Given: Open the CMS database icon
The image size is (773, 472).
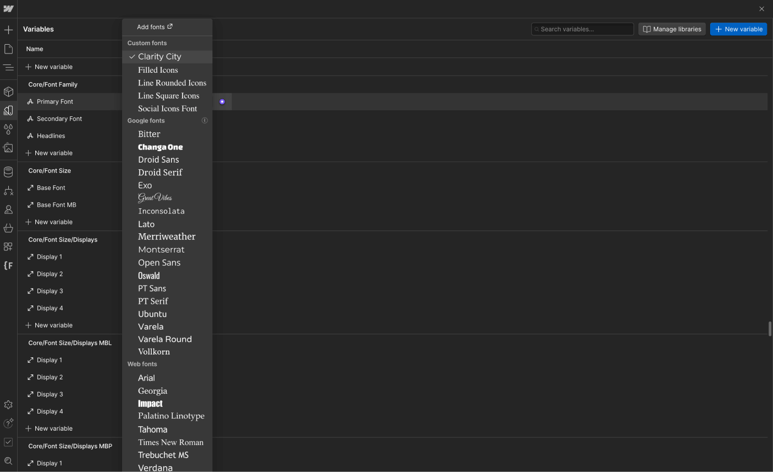Looking at the screenshot, I should (8, 172).
